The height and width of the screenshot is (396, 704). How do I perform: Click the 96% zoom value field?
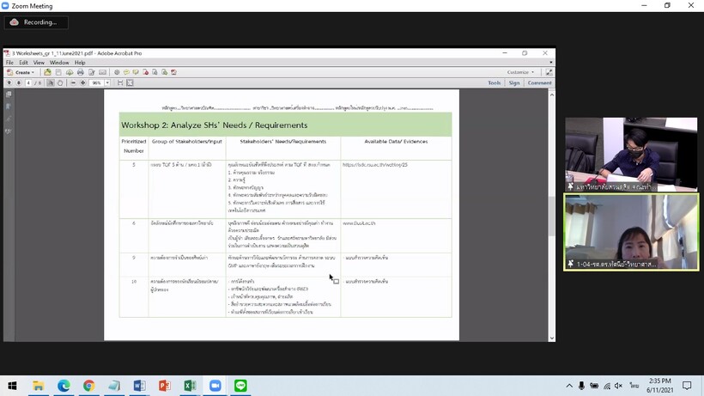click(96, 83)
